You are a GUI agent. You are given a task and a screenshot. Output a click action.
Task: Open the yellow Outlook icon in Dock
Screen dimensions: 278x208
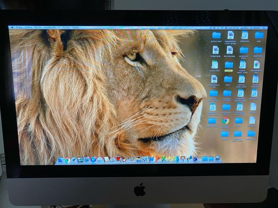pyautogui.click(x=170, y=159)
